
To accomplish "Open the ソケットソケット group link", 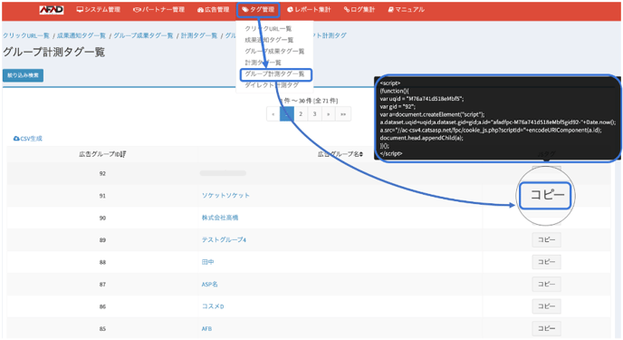I will 225,196.
